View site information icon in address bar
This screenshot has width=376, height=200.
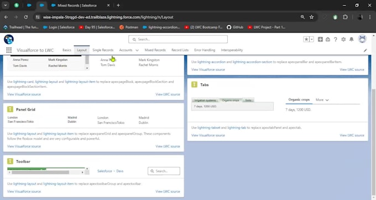(x=38, y=17)
